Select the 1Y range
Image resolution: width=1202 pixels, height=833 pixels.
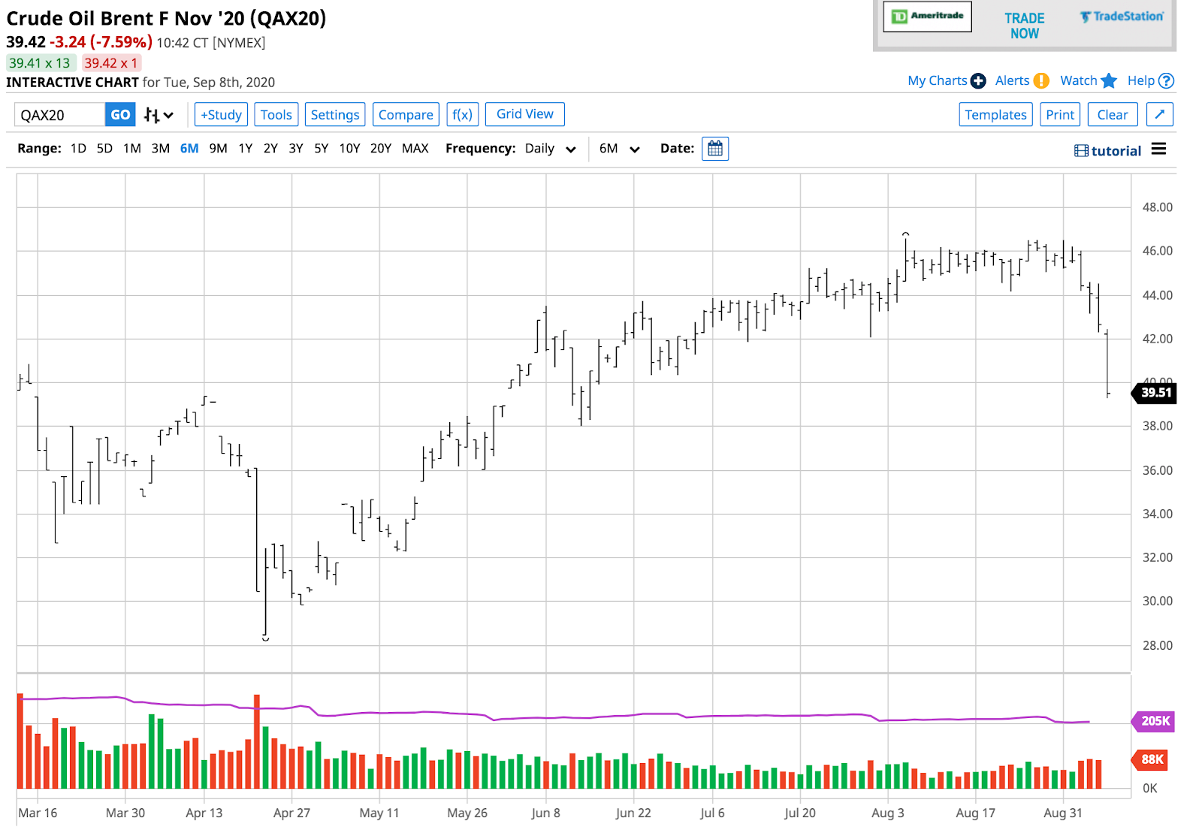pos(246,149)
